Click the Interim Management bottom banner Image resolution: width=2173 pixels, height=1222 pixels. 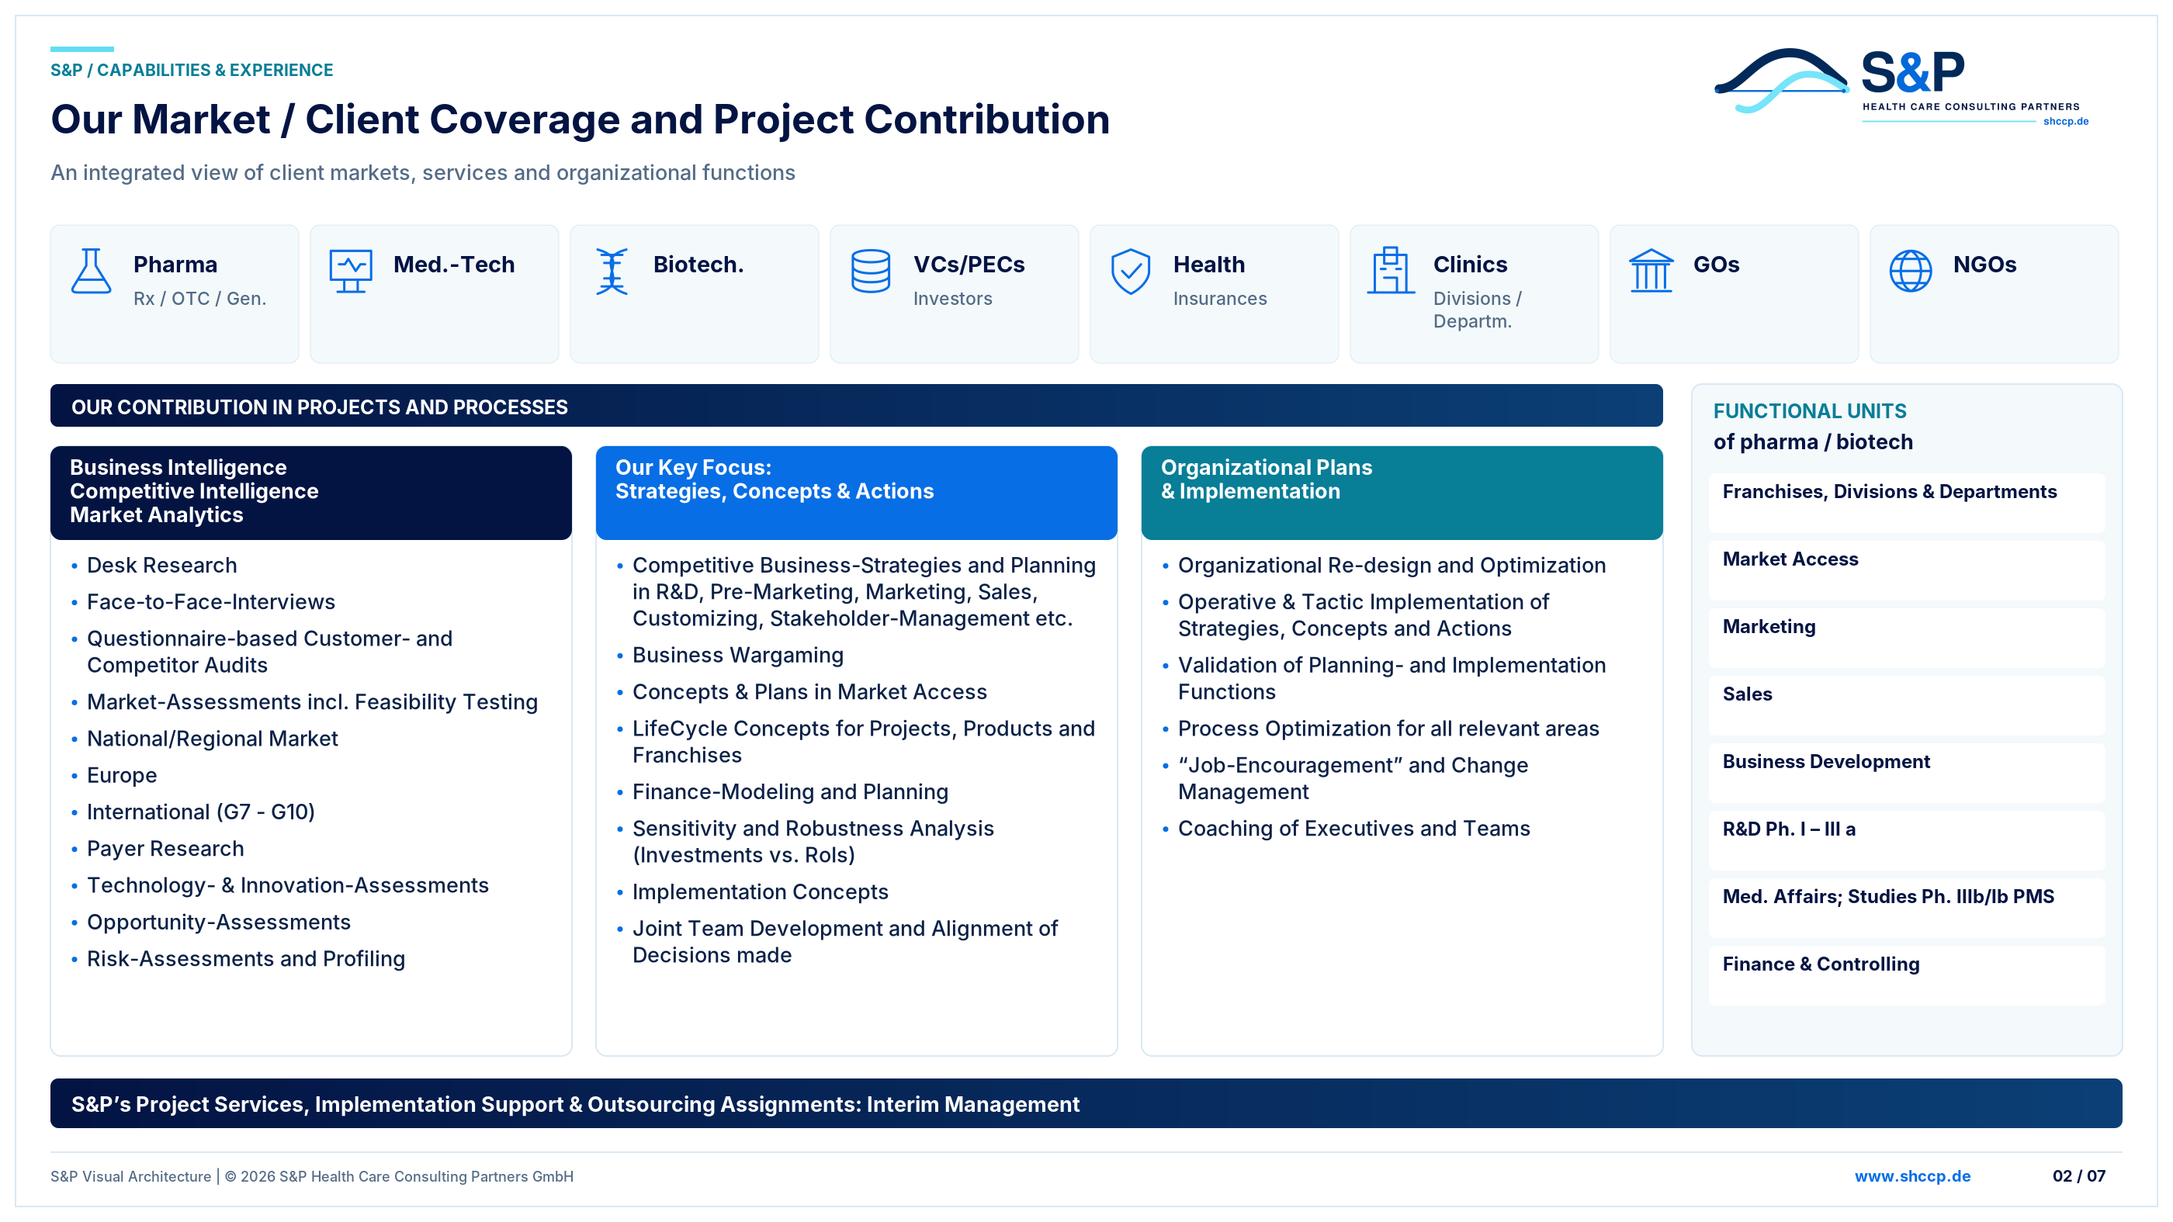click(1086, 1103)
